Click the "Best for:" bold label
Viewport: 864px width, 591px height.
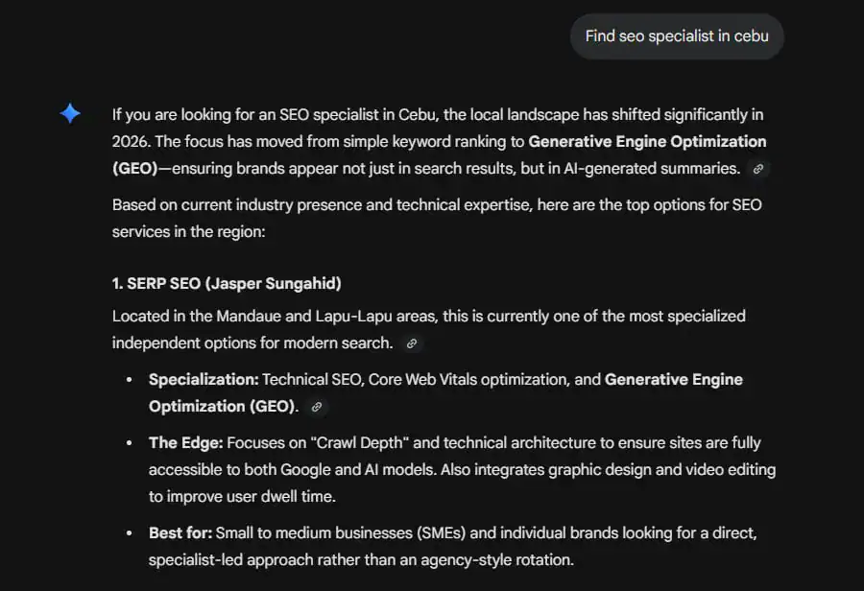pyautogui.click(x=180, y=533)
